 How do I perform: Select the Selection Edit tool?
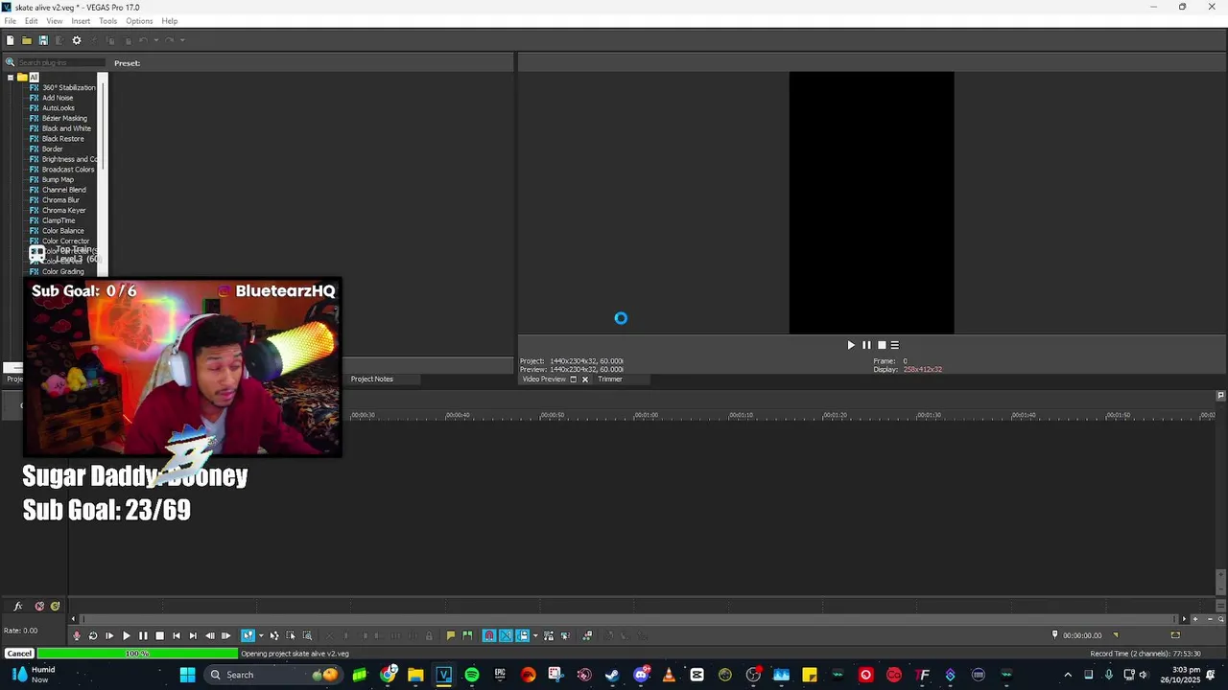[x=291, y=635]
